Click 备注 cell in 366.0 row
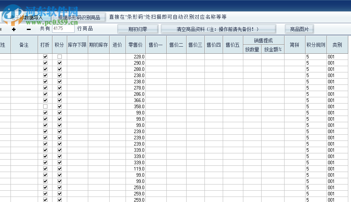The height and width of the screenshot is (202, 351). 24,100
